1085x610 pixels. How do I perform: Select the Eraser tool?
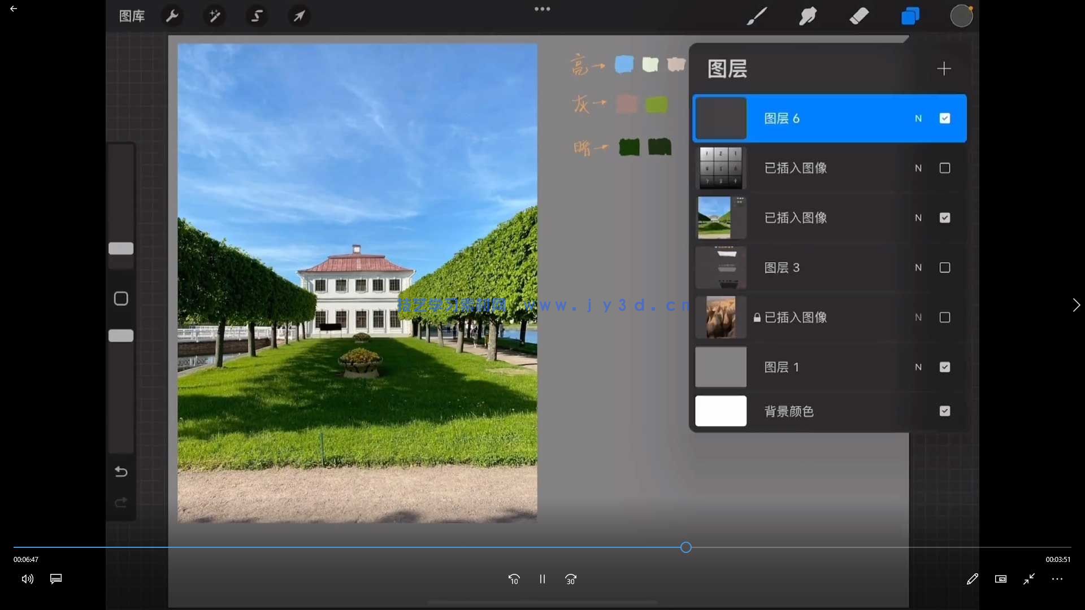858,16
